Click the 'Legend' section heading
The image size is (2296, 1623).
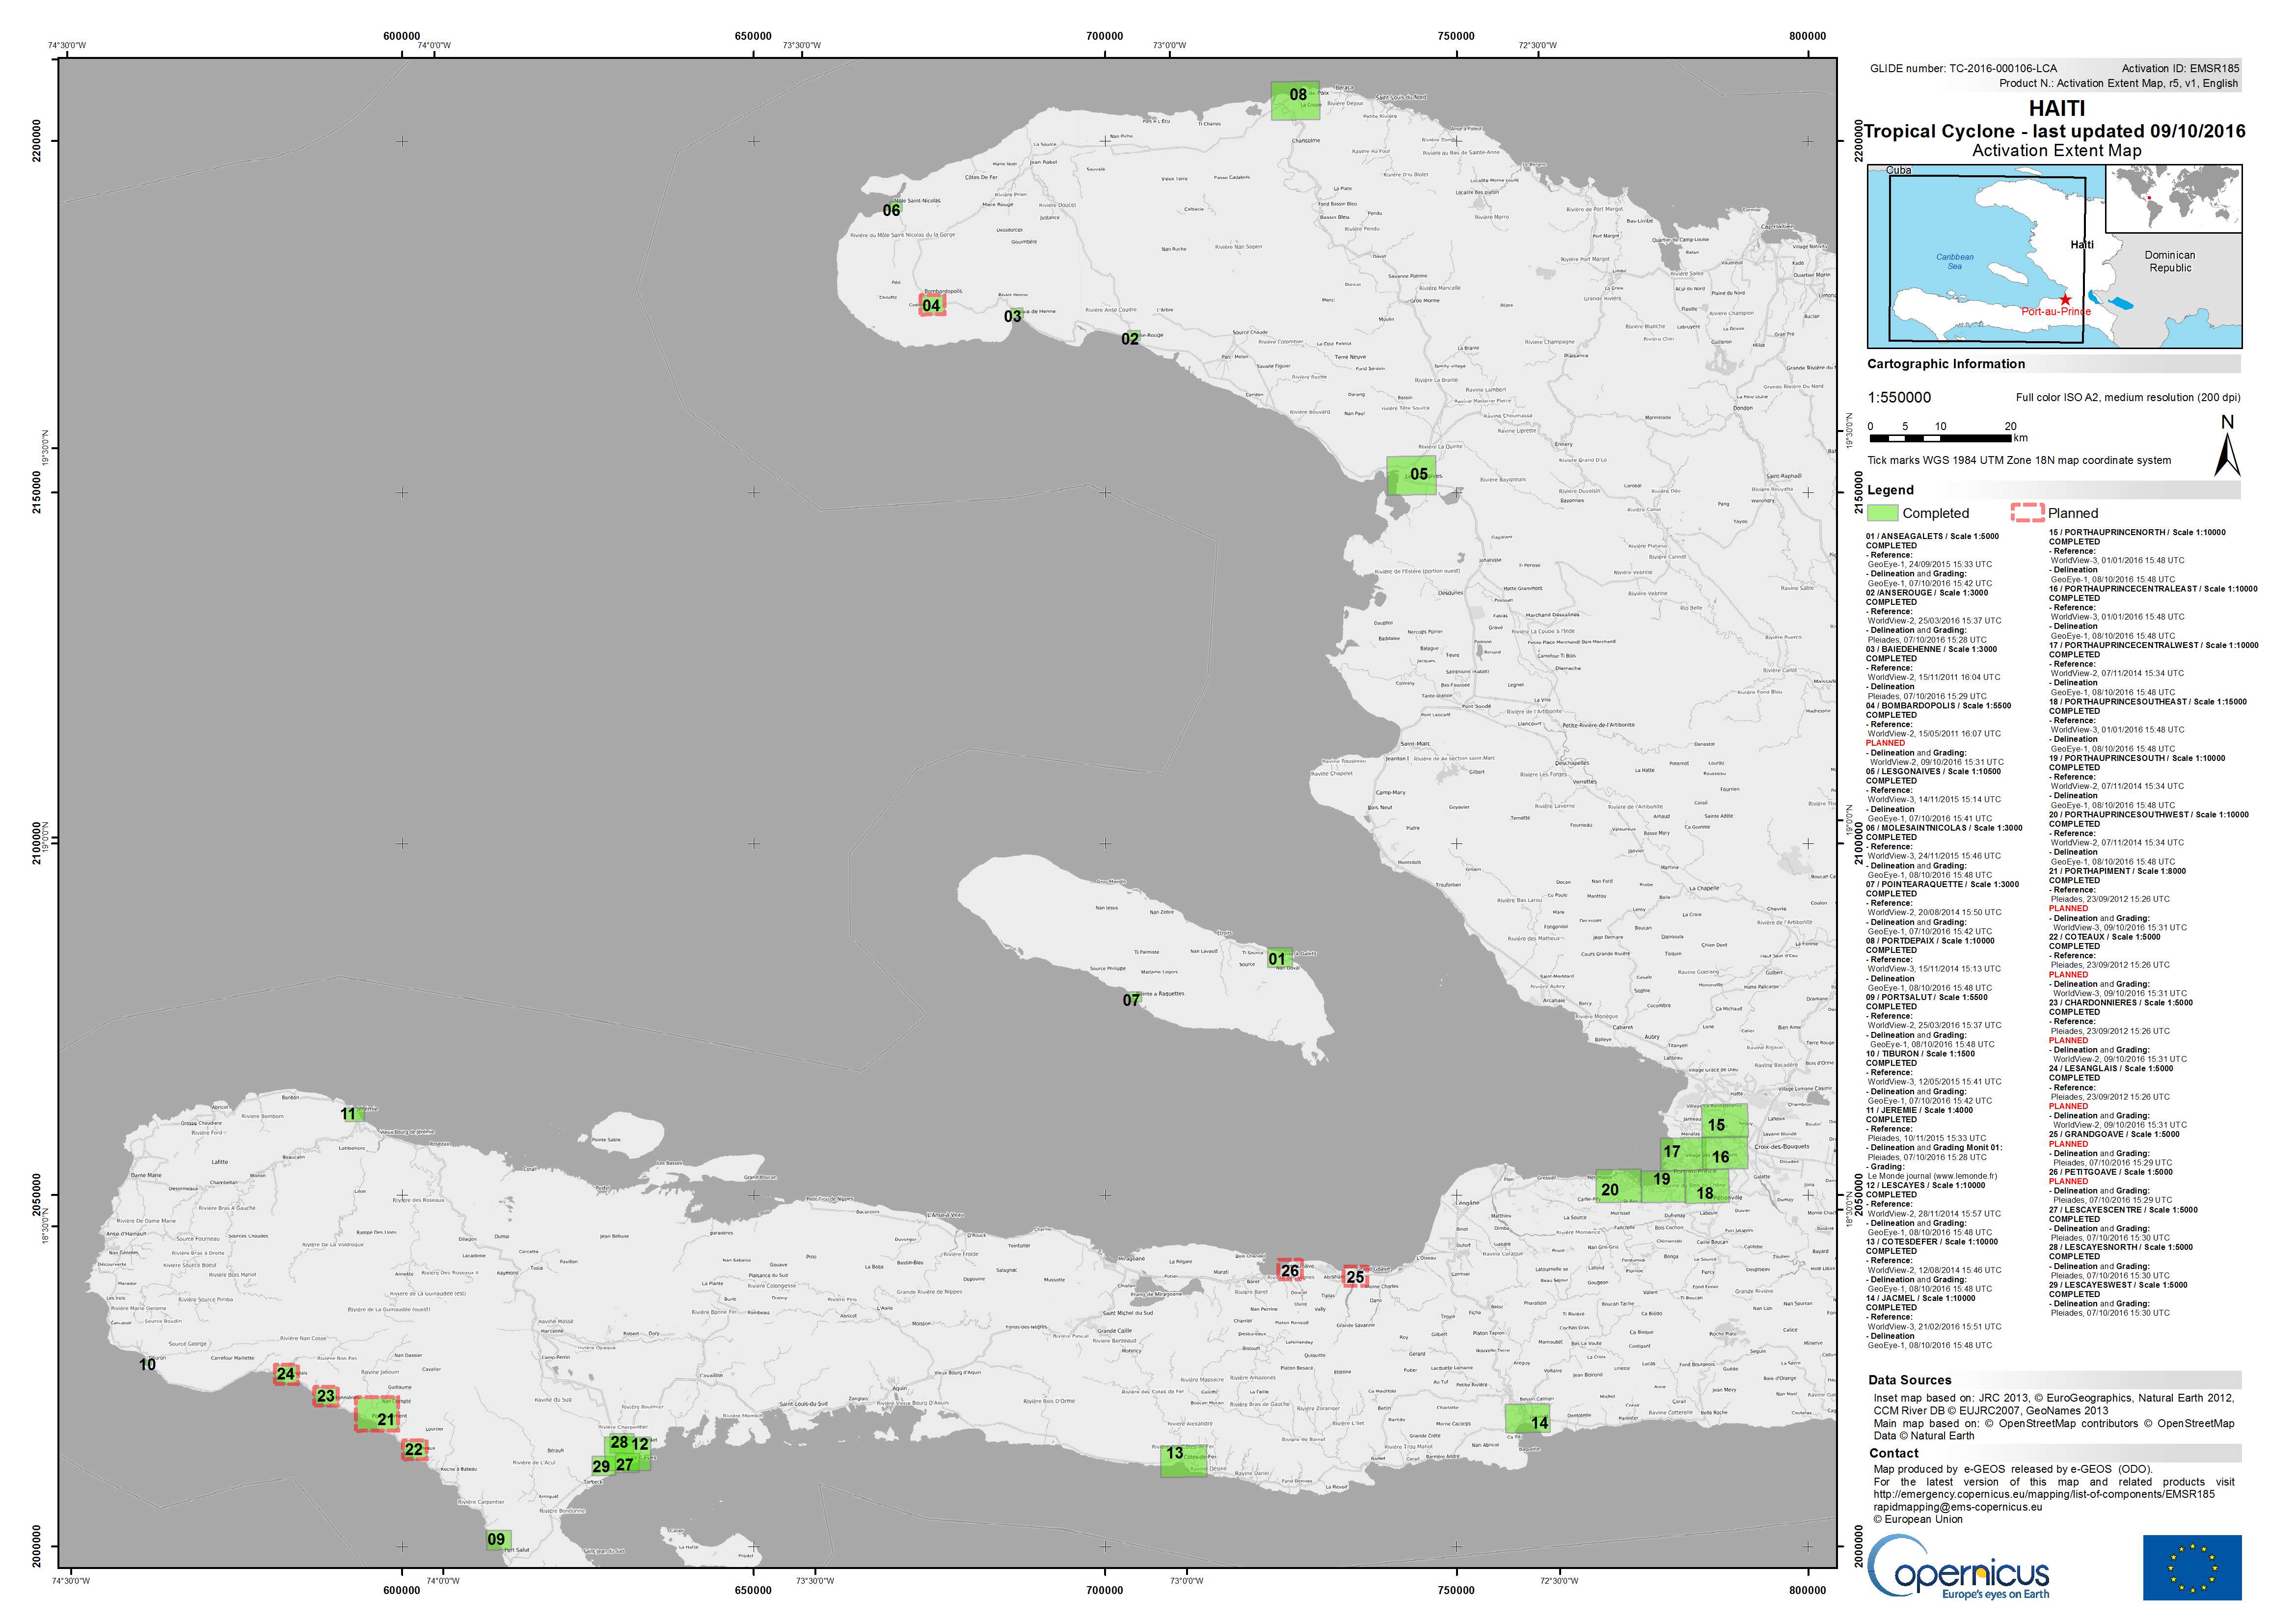coord(1890,490)
